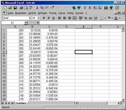Open the Format menu
This screenshot has height=110, width=126.
pos(53,13)
